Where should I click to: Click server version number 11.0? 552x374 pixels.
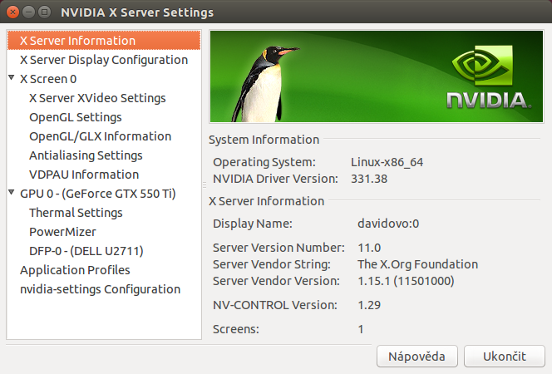coord(369,248)
